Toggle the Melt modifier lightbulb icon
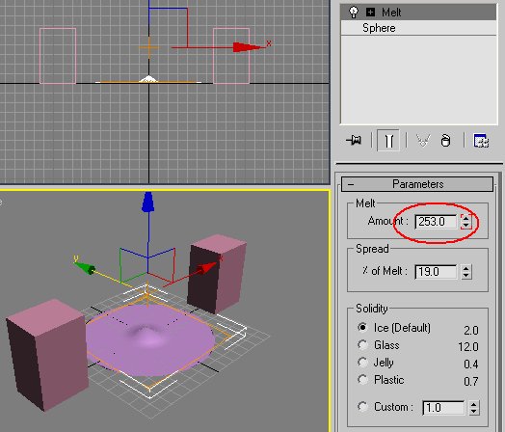 (x=354, y=13)
